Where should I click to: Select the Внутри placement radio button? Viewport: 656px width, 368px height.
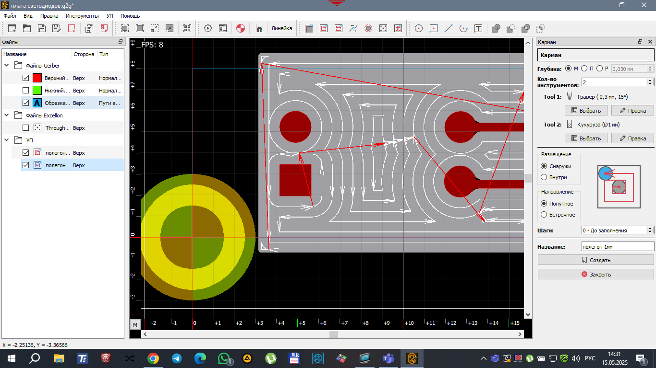point(544,177)
